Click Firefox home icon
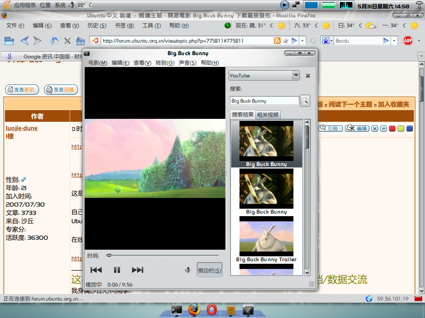 coord(80,41)
